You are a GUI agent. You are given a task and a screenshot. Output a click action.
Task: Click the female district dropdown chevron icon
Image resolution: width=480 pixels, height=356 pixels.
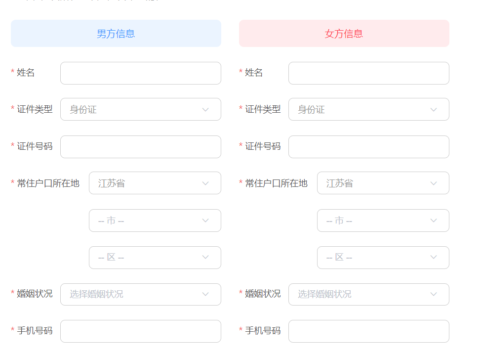(x=434, y=258)
